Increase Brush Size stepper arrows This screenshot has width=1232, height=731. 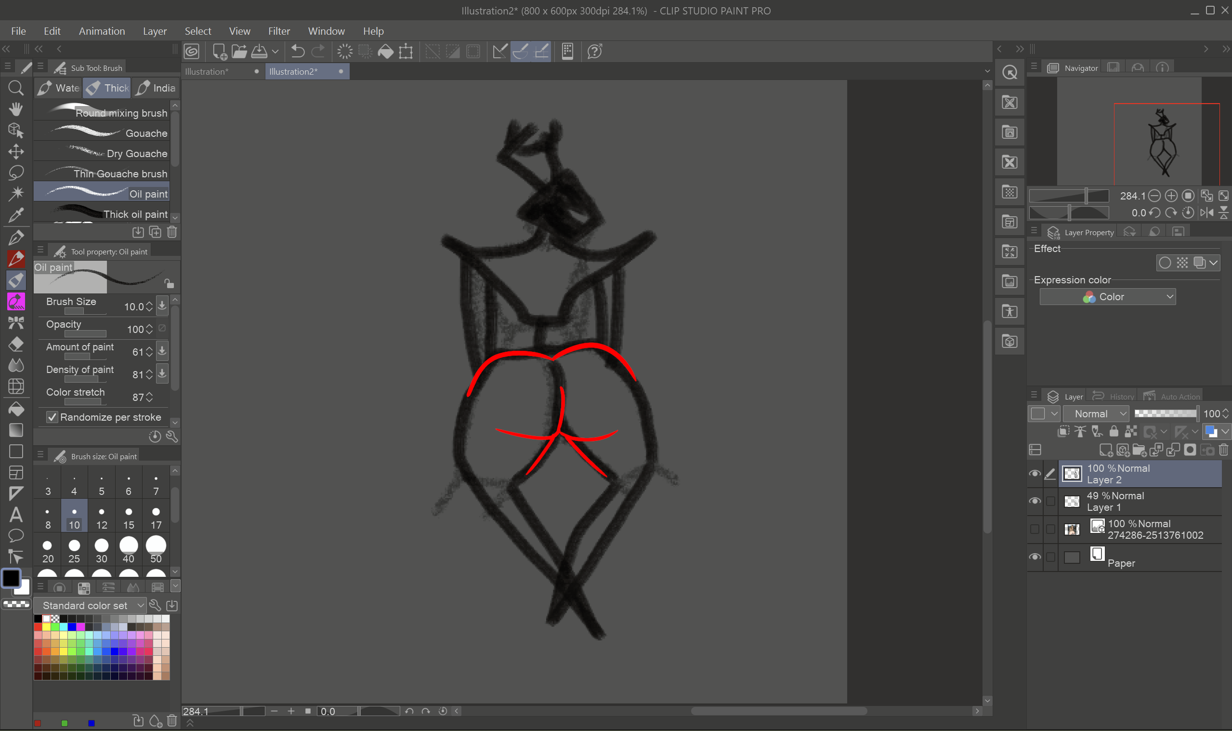point(149,307)
